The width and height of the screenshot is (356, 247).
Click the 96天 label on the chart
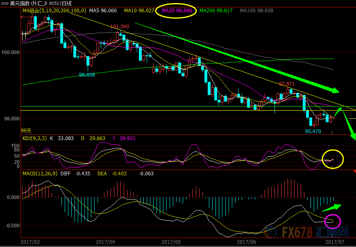[26, 130]
